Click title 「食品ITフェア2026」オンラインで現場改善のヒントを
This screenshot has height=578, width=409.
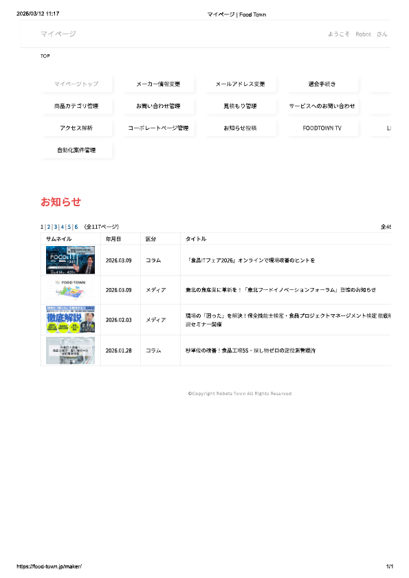(250, 260)
